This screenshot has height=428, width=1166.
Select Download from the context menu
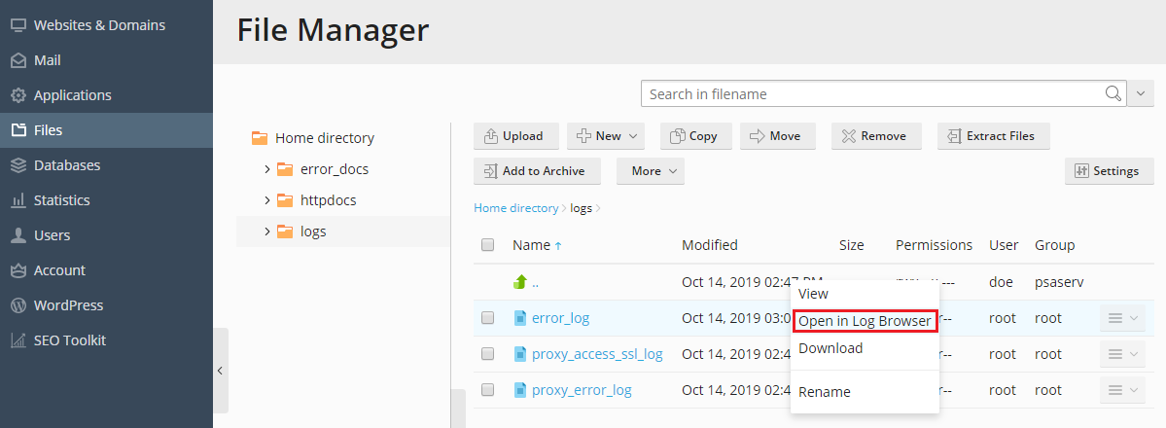830,348
